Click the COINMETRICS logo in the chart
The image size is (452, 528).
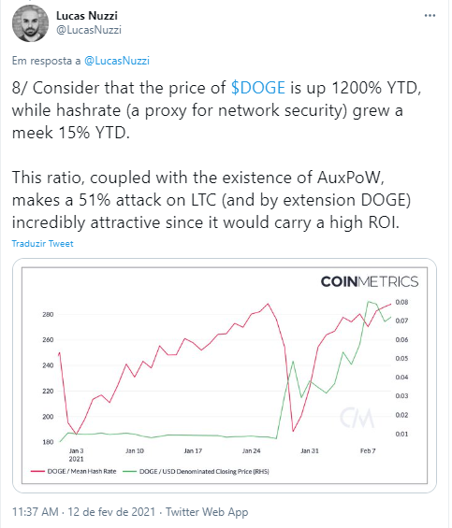tap(370, 281)
